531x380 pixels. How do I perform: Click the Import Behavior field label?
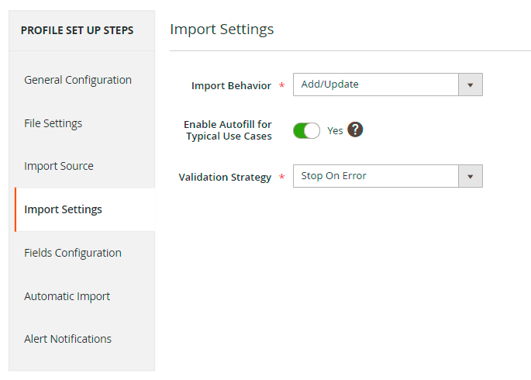(231, 85)
